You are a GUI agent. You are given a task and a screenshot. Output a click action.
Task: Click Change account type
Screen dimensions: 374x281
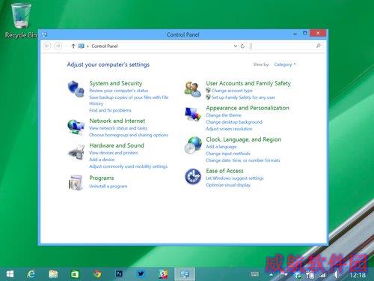click(232, 91)
